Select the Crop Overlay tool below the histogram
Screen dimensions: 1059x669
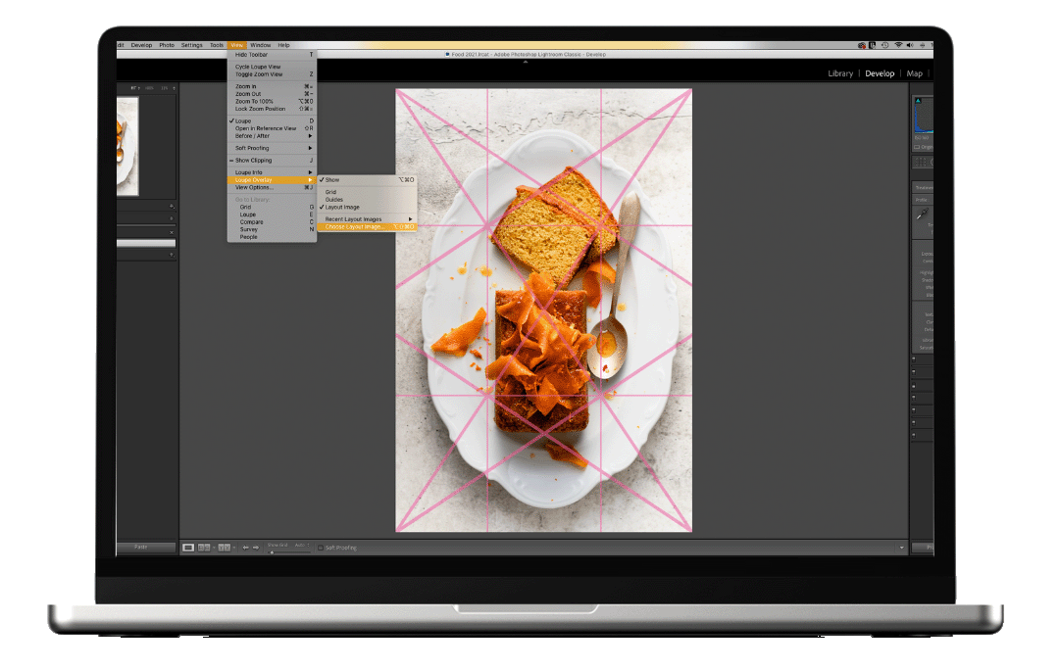(920, 162)
